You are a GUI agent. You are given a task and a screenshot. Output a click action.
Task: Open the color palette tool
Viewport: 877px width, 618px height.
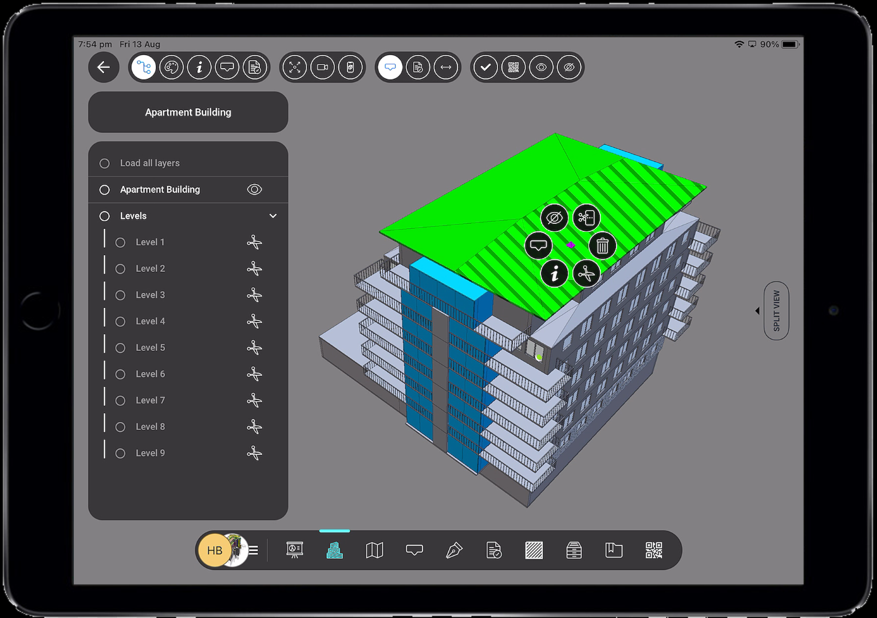tap(171, 68)
